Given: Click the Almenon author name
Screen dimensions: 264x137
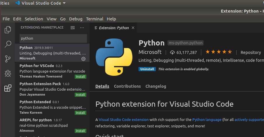Looking at the screenshot, I should click(27, 131).
